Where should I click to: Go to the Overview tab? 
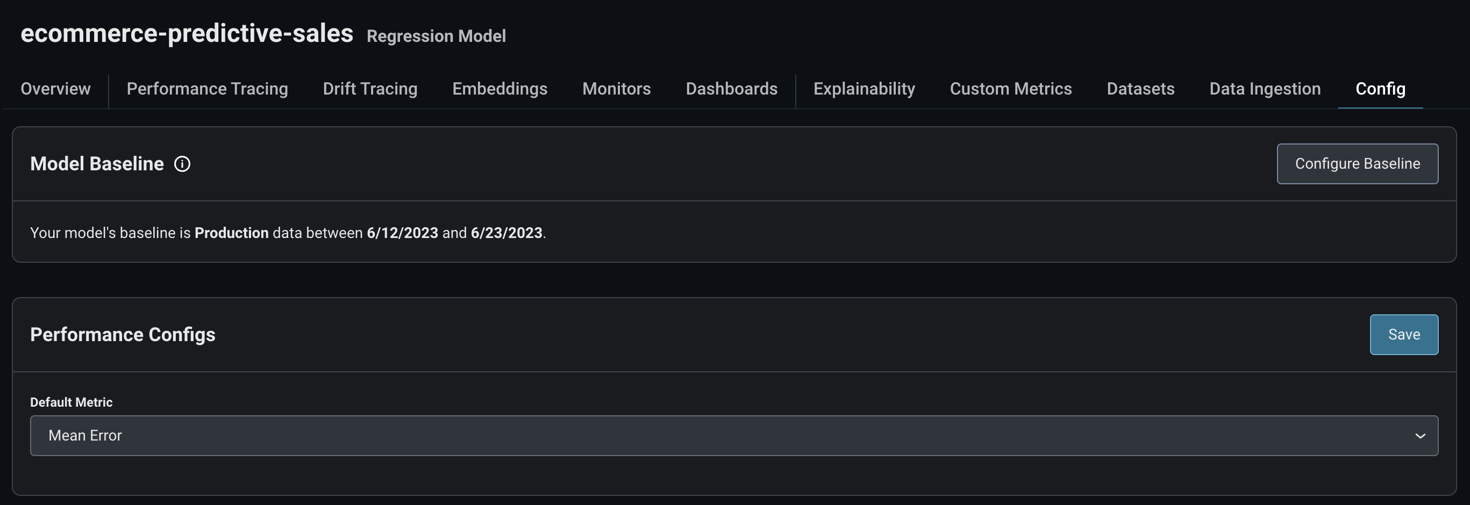click(55, 89)
